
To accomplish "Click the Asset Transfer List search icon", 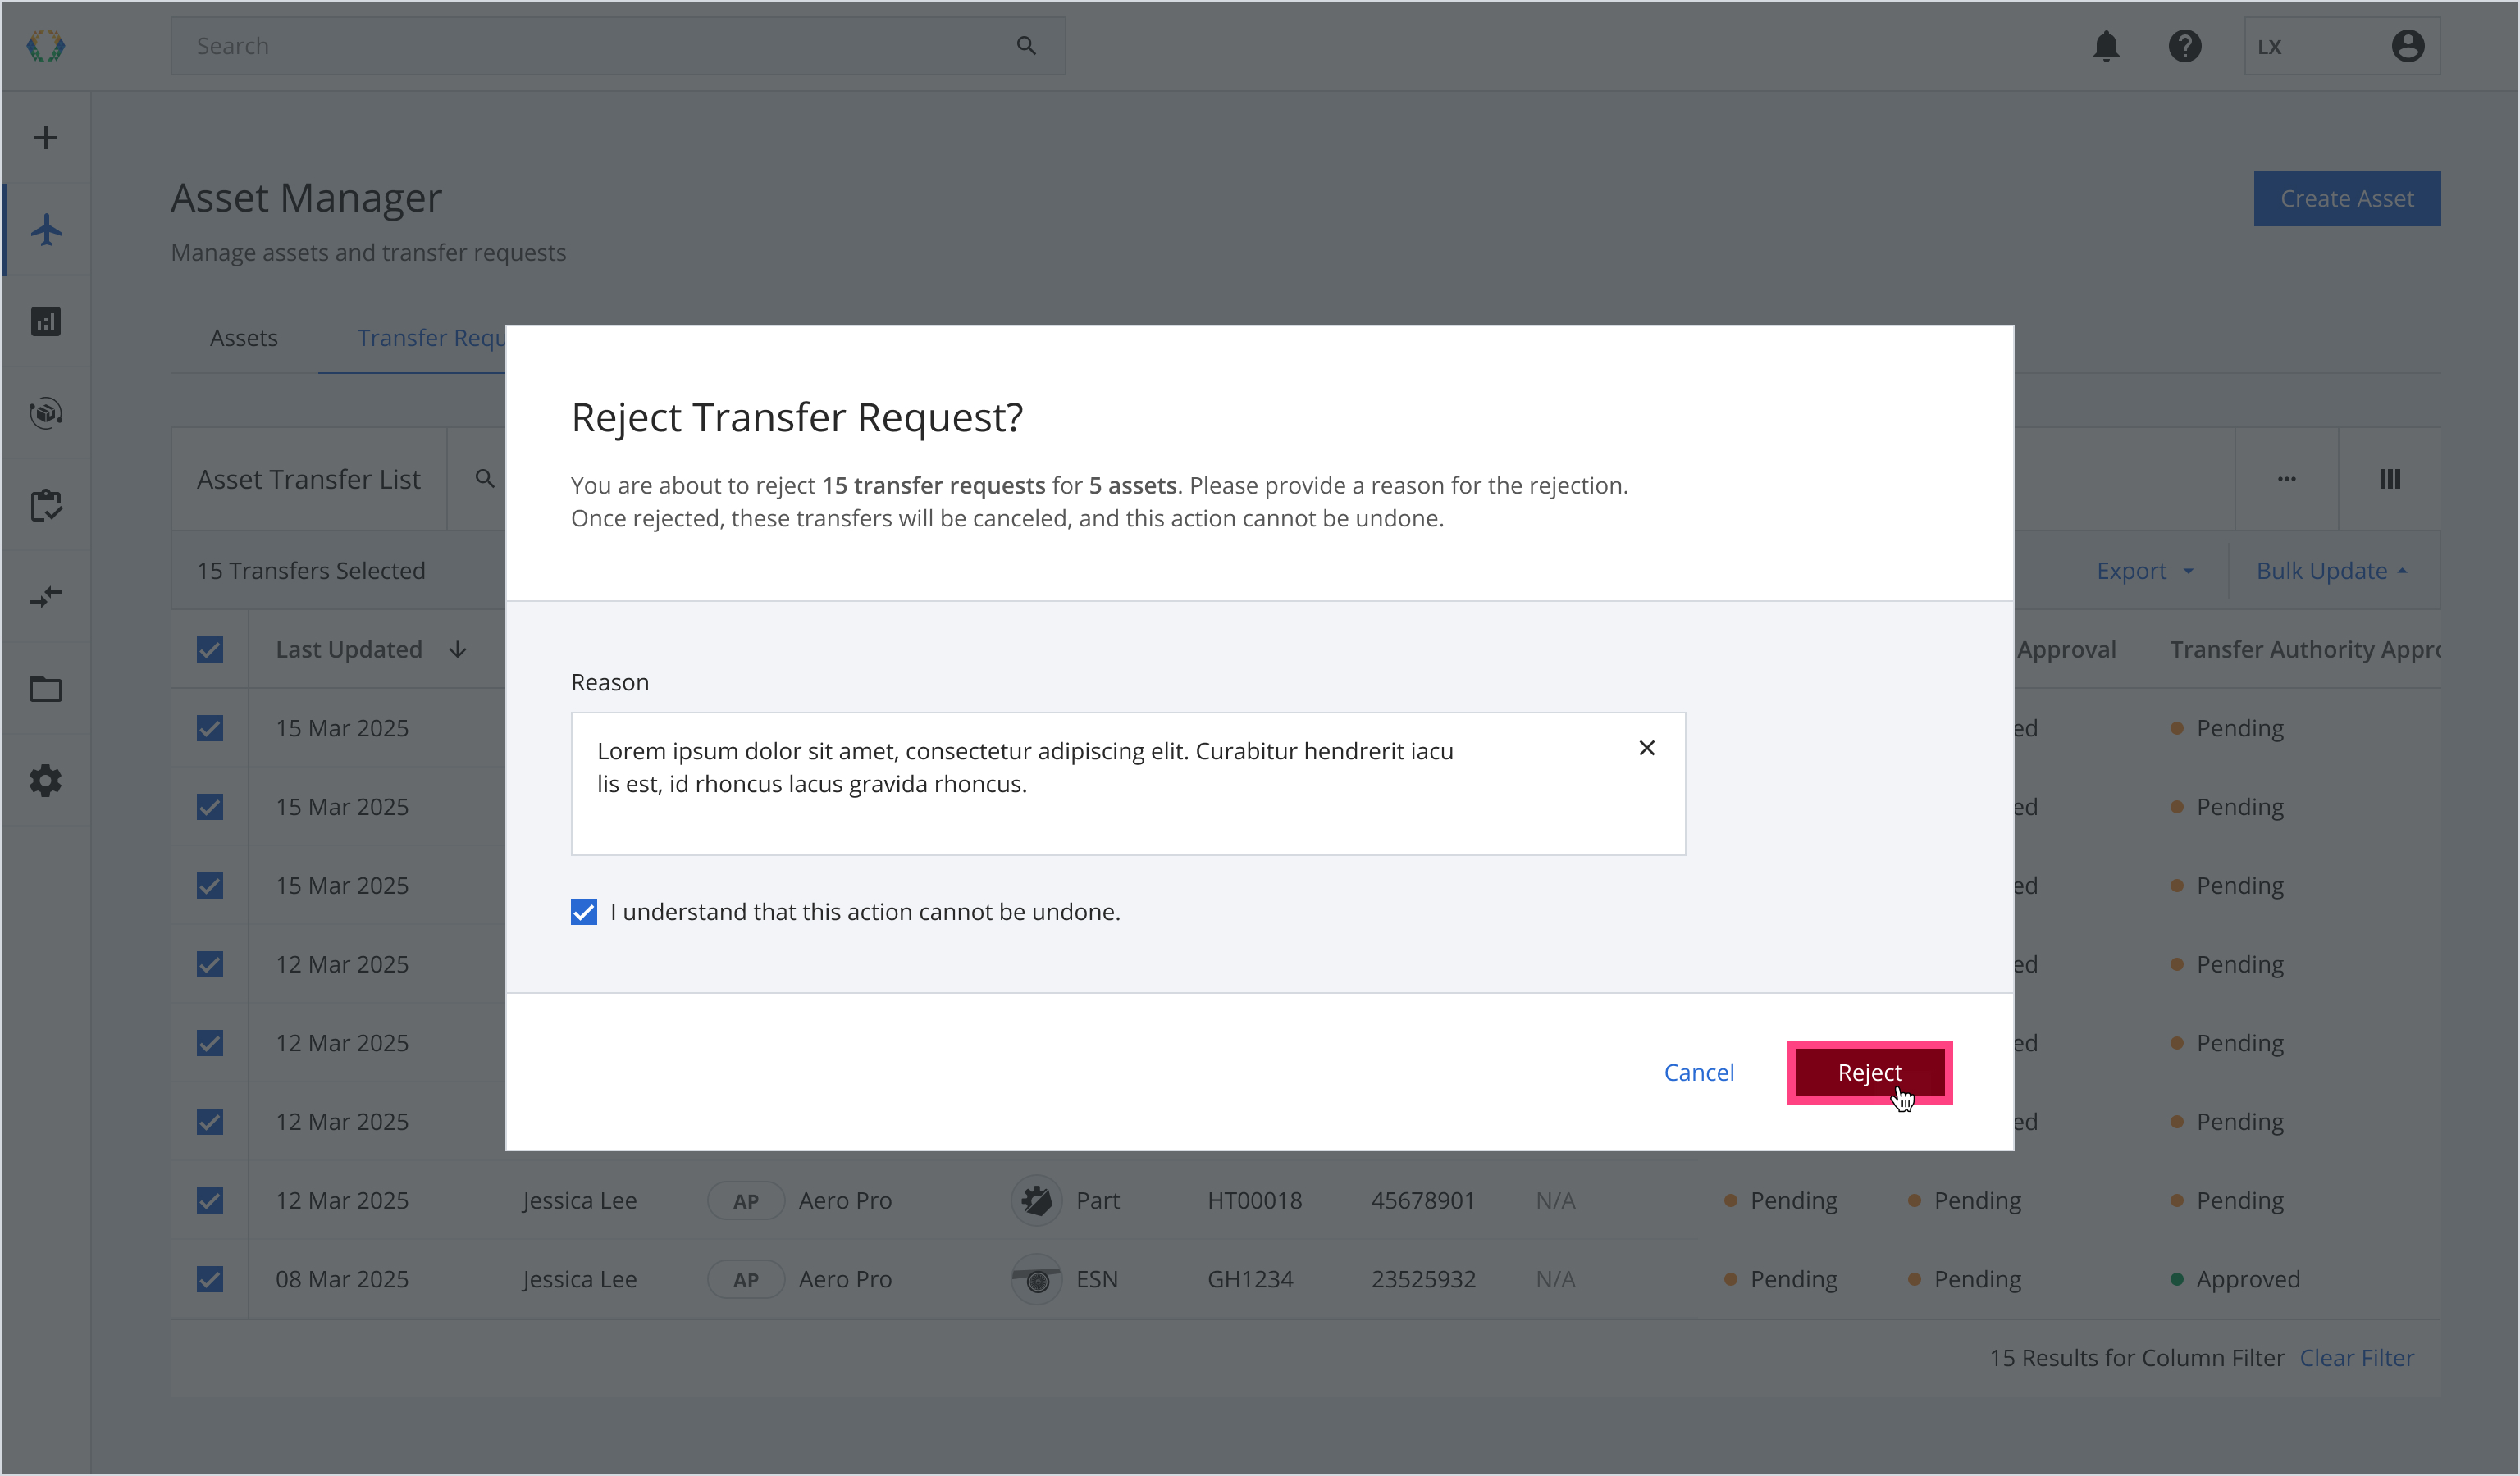I will (x=485, y=479).
